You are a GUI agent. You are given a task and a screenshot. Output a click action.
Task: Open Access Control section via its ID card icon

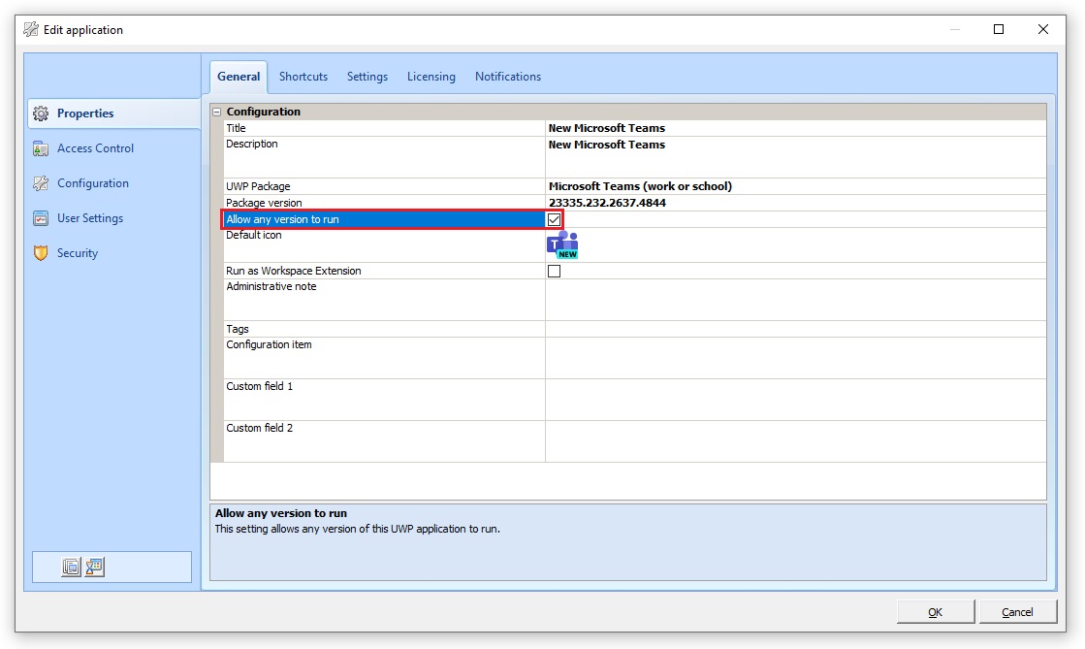point(41,148)
